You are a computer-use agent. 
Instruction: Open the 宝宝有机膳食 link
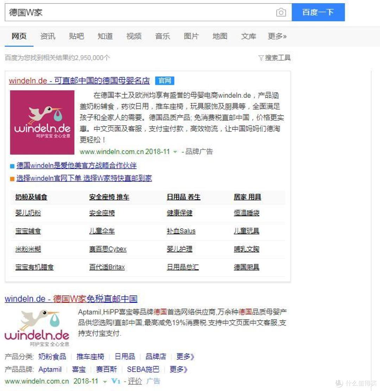tap(34, 267)
